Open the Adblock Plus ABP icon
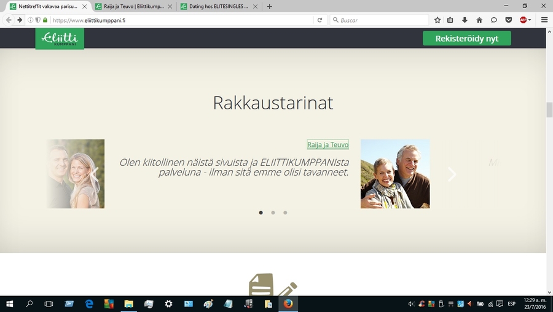553x312 pixels. [x=523, y=20]
